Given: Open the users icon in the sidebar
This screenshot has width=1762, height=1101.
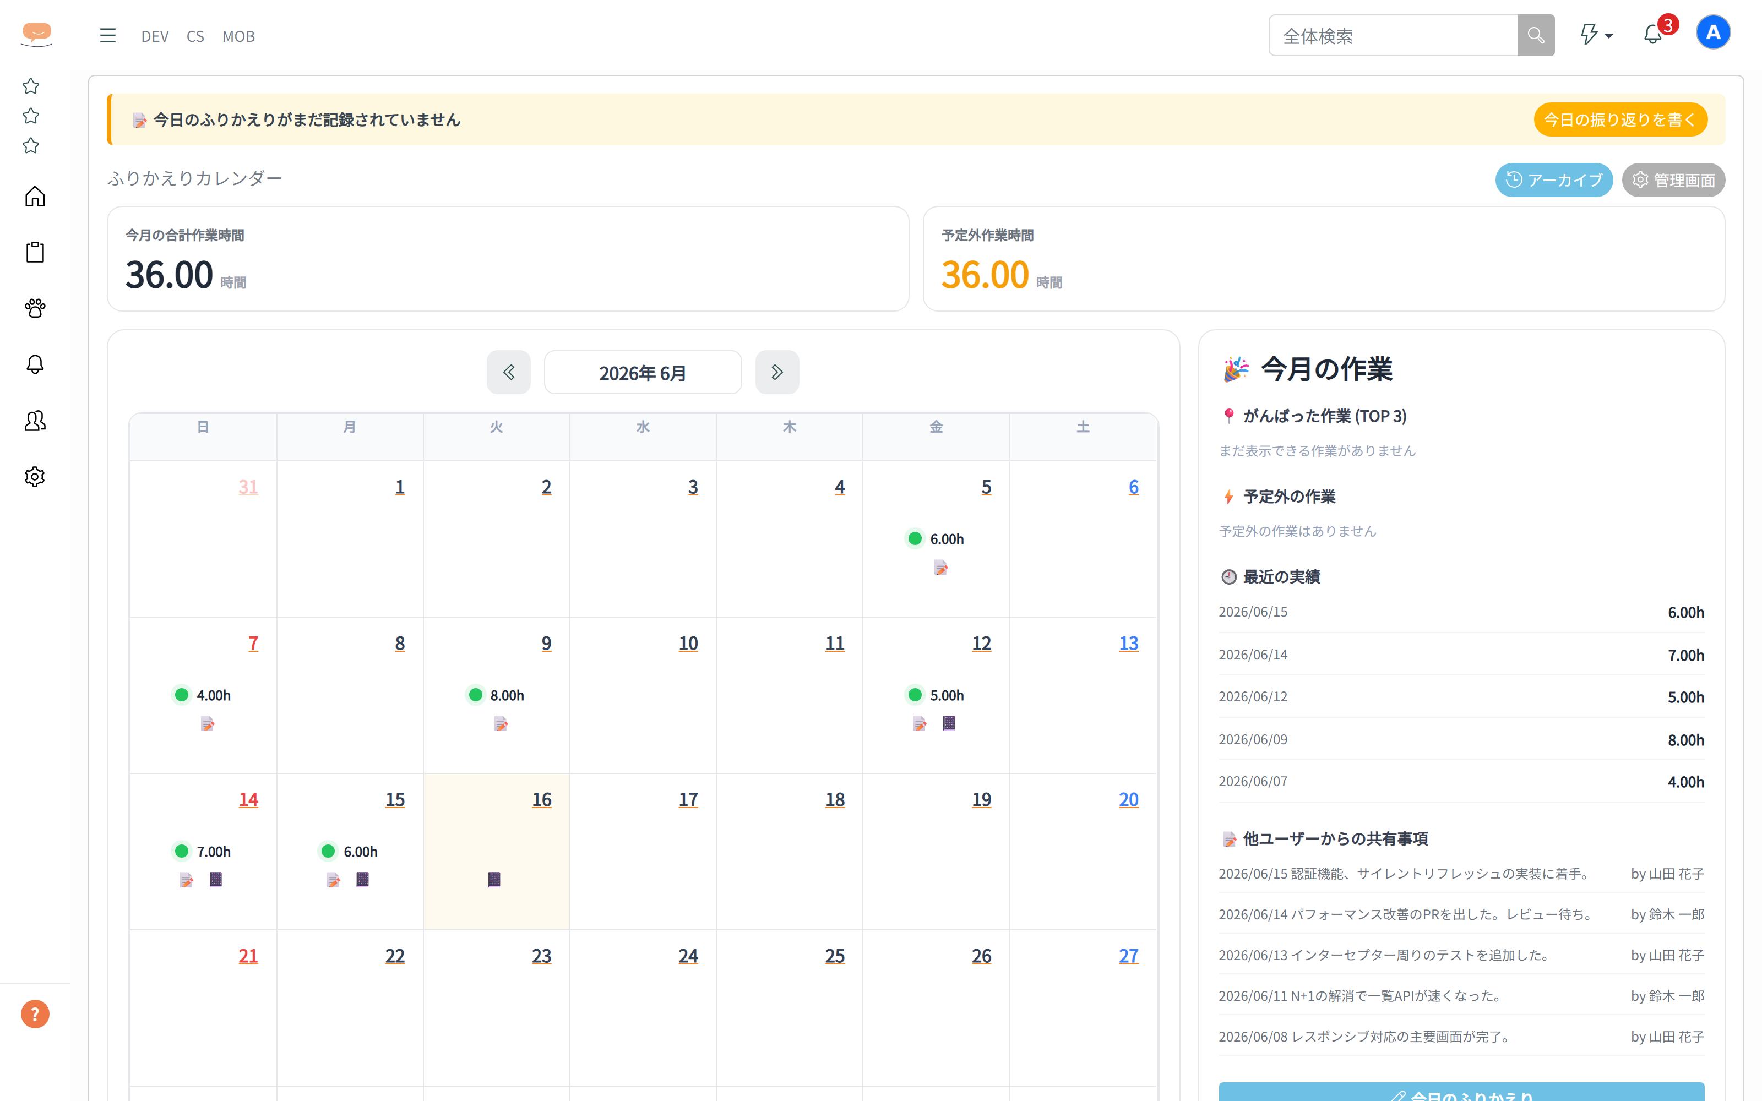Looking at the screenshot, I should 35,421.
